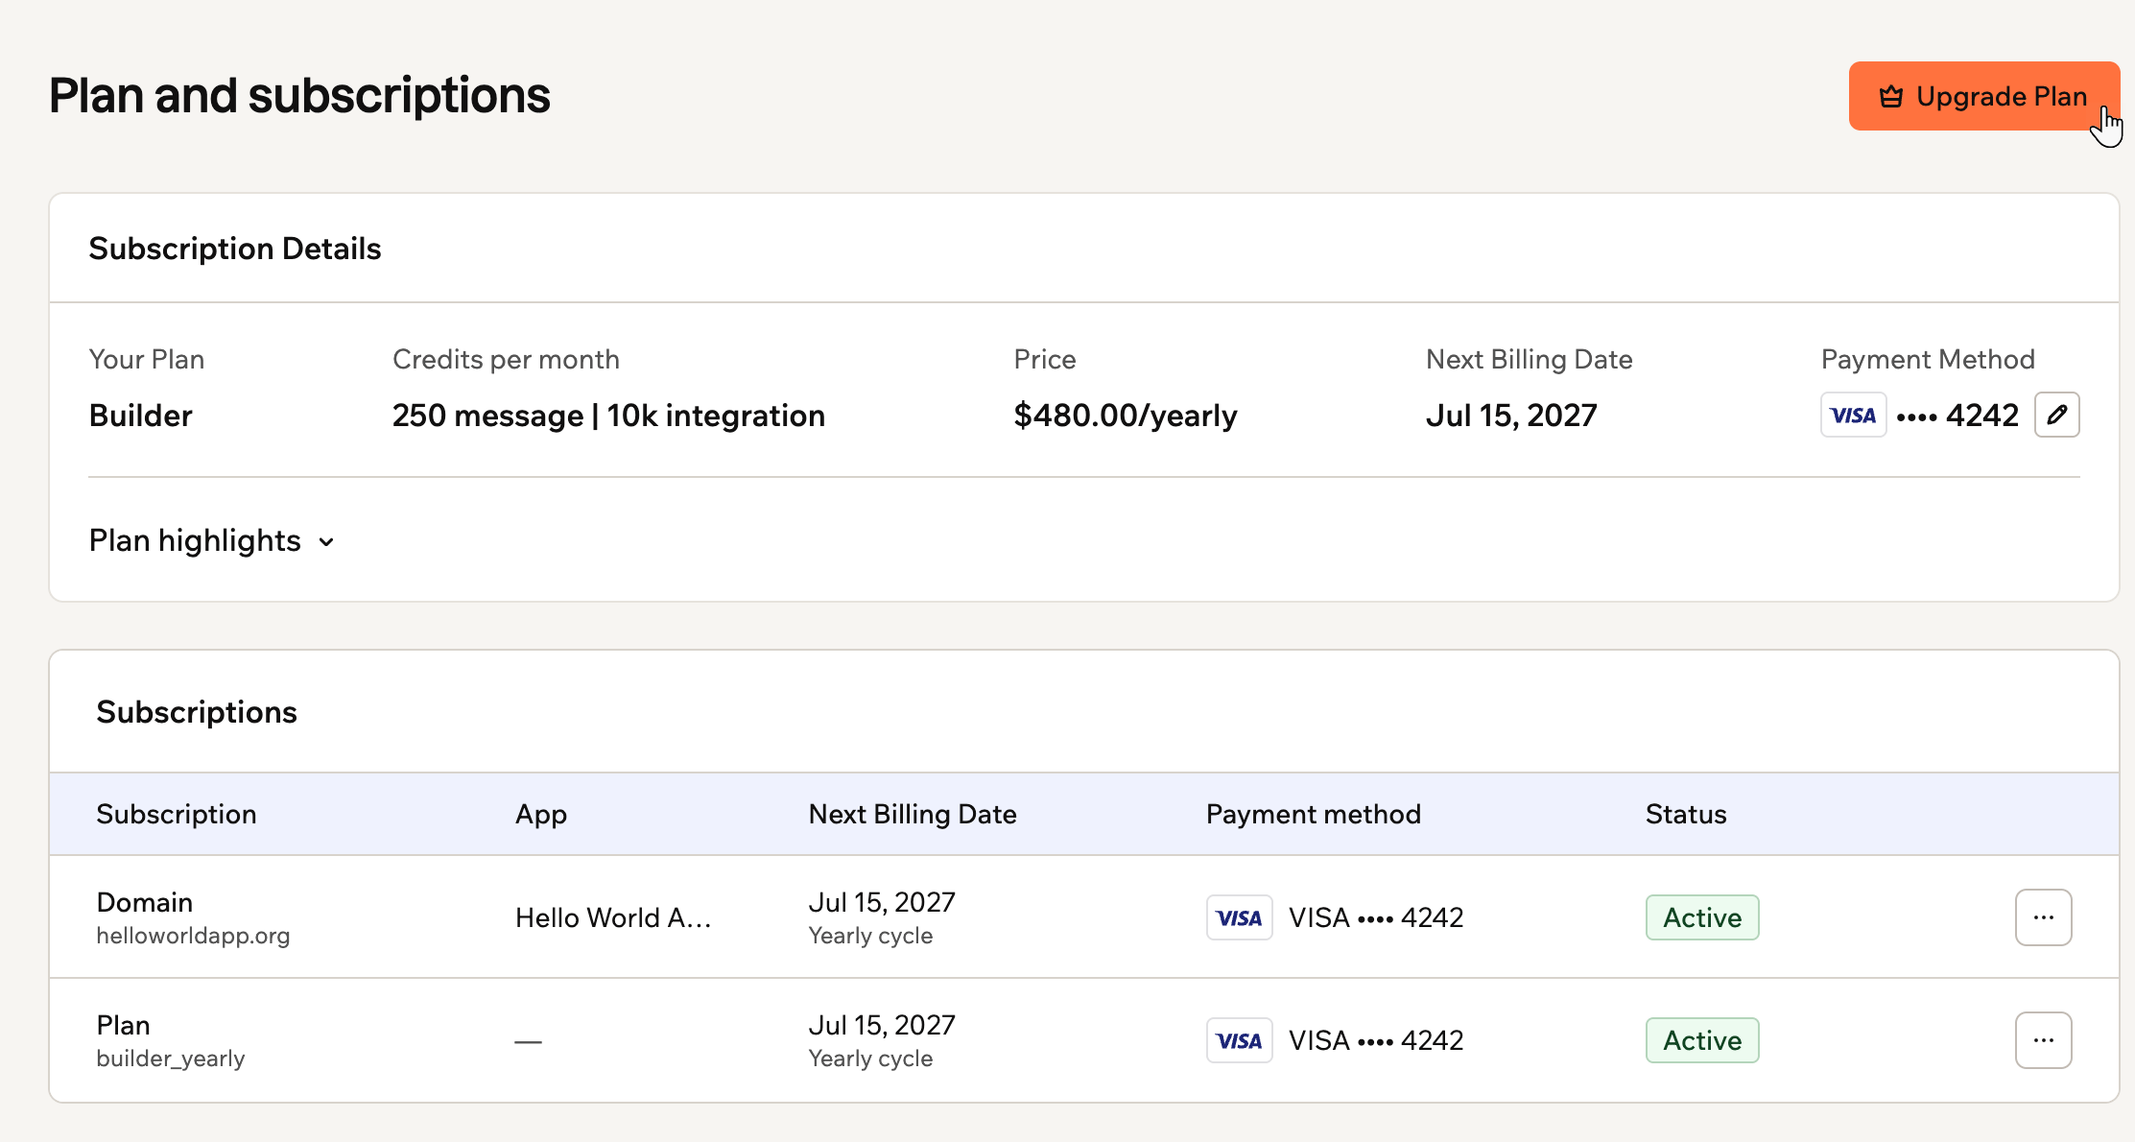Click the Subscription column header
Viewport: 2135px width, 1142px height.
(177, 814)
